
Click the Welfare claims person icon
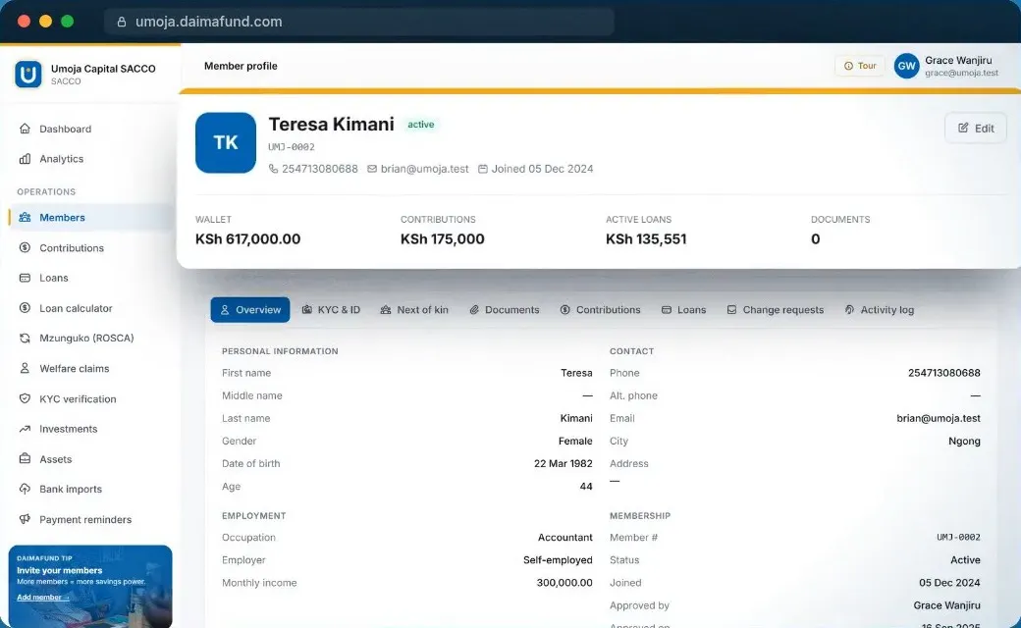(x=25, y=368)
